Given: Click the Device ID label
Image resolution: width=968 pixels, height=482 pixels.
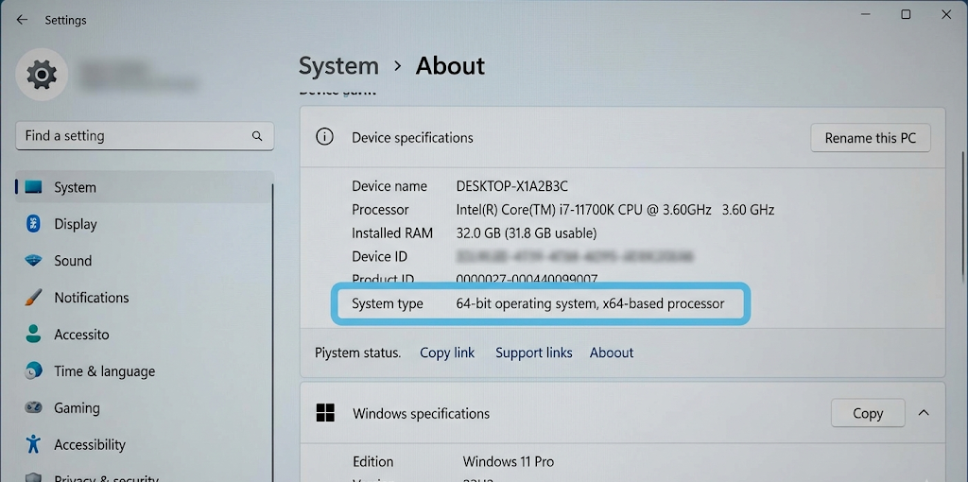Looking at the screenshot, I should coord(380,257).
